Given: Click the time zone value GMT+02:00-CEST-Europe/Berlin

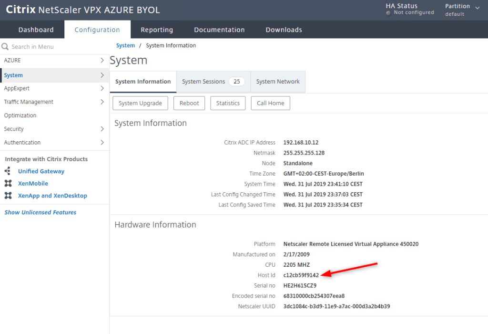Looking at the screenshot, I should pos(324,174).
